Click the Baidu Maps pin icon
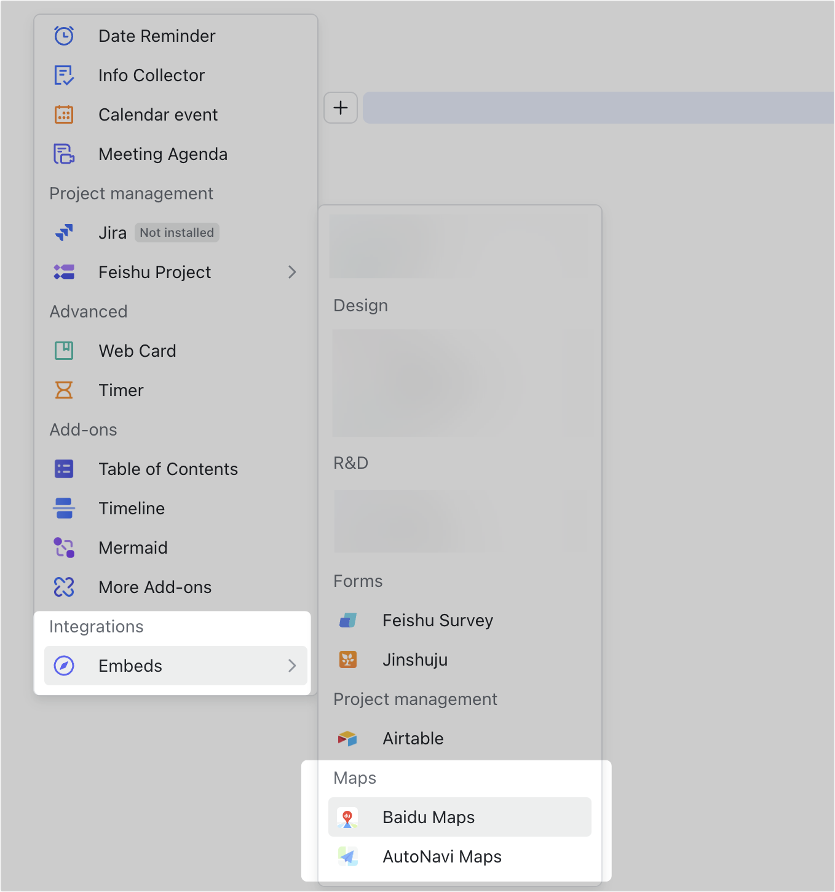 tap(348, 817)
